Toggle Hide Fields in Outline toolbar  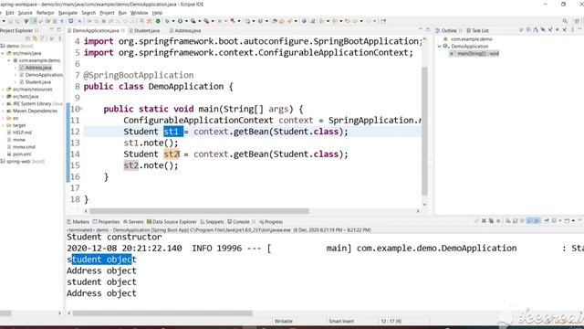click(x=543, y=30)
